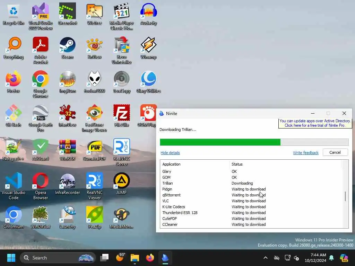This screenshot has width=355, height=266.
Task: Select Glary Utilities desktop icon
Action: pos(148,82)
